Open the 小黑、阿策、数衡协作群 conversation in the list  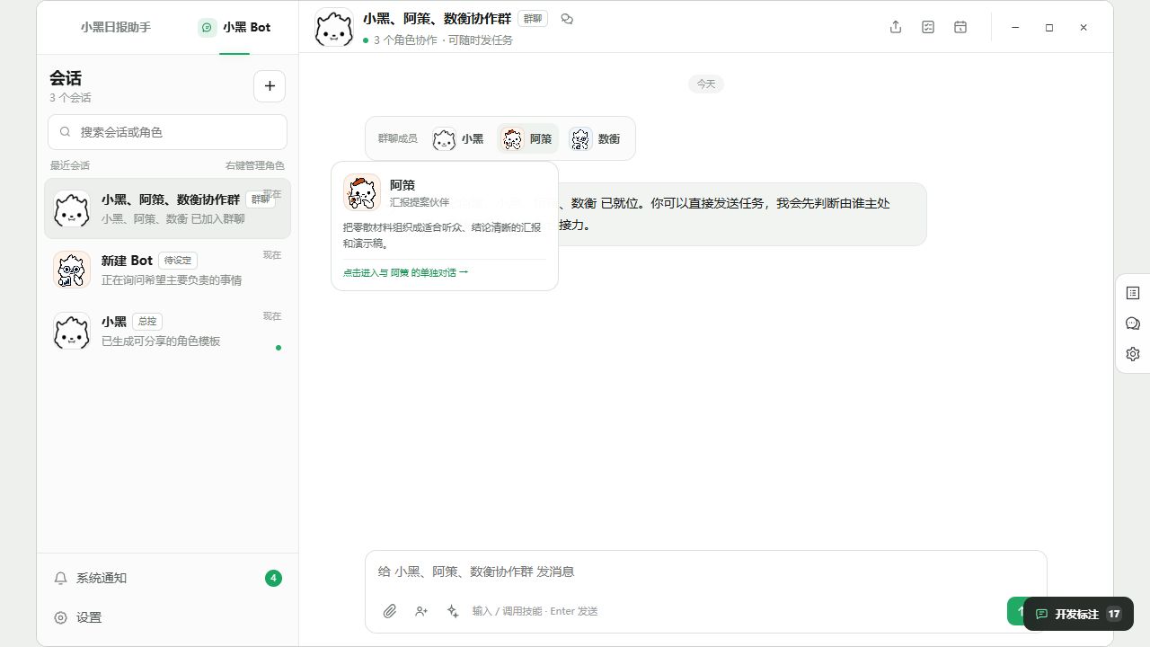point(167,208)
